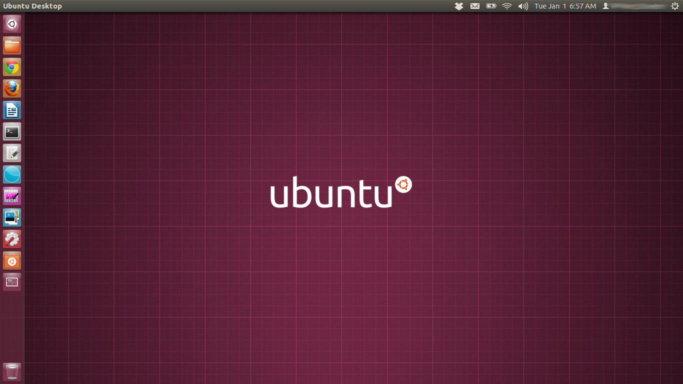Open the messaging envelope indicator
The width and height of the screenshot is (683, 384).
[x=475, y=6]
